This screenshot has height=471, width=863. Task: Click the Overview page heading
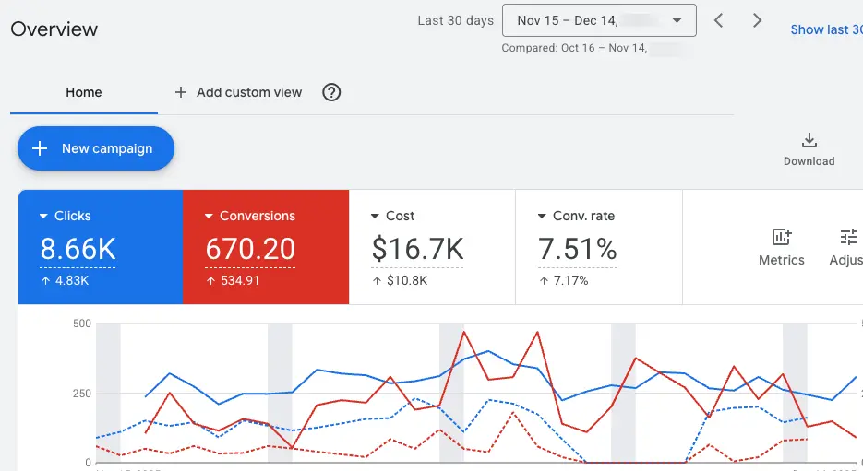coord(54,29)
